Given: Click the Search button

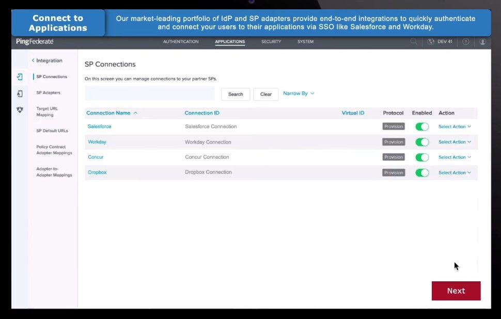Looking at the screenshot, I should [236, 94].
